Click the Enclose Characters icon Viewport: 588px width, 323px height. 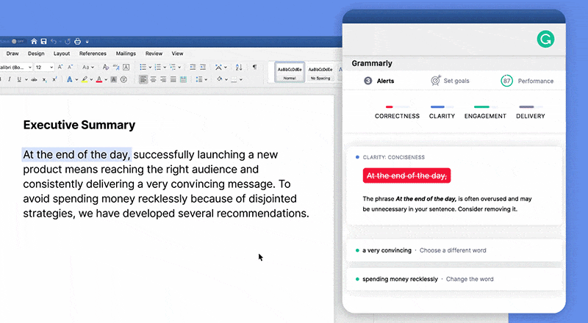click(x=123, y=79)
